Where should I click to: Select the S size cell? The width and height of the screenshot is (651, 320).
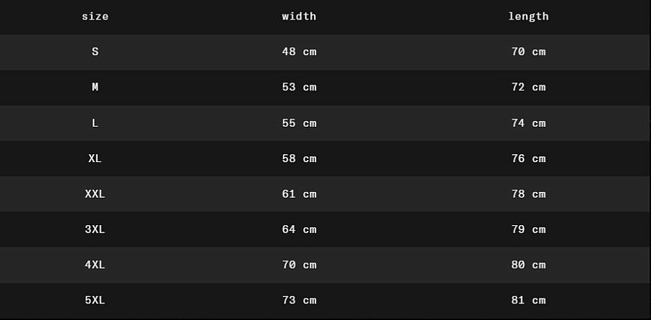click(95, 51)
